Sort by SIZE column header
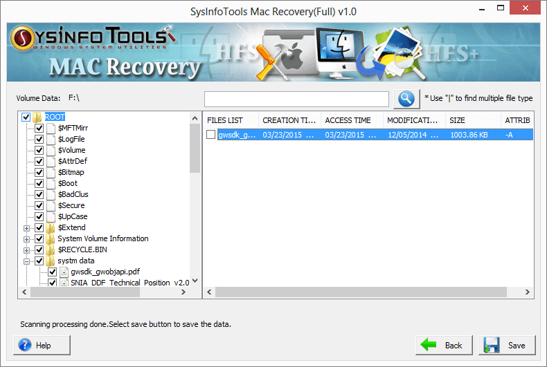The height and width of the screenshot is (367, 547). [474, 120]
